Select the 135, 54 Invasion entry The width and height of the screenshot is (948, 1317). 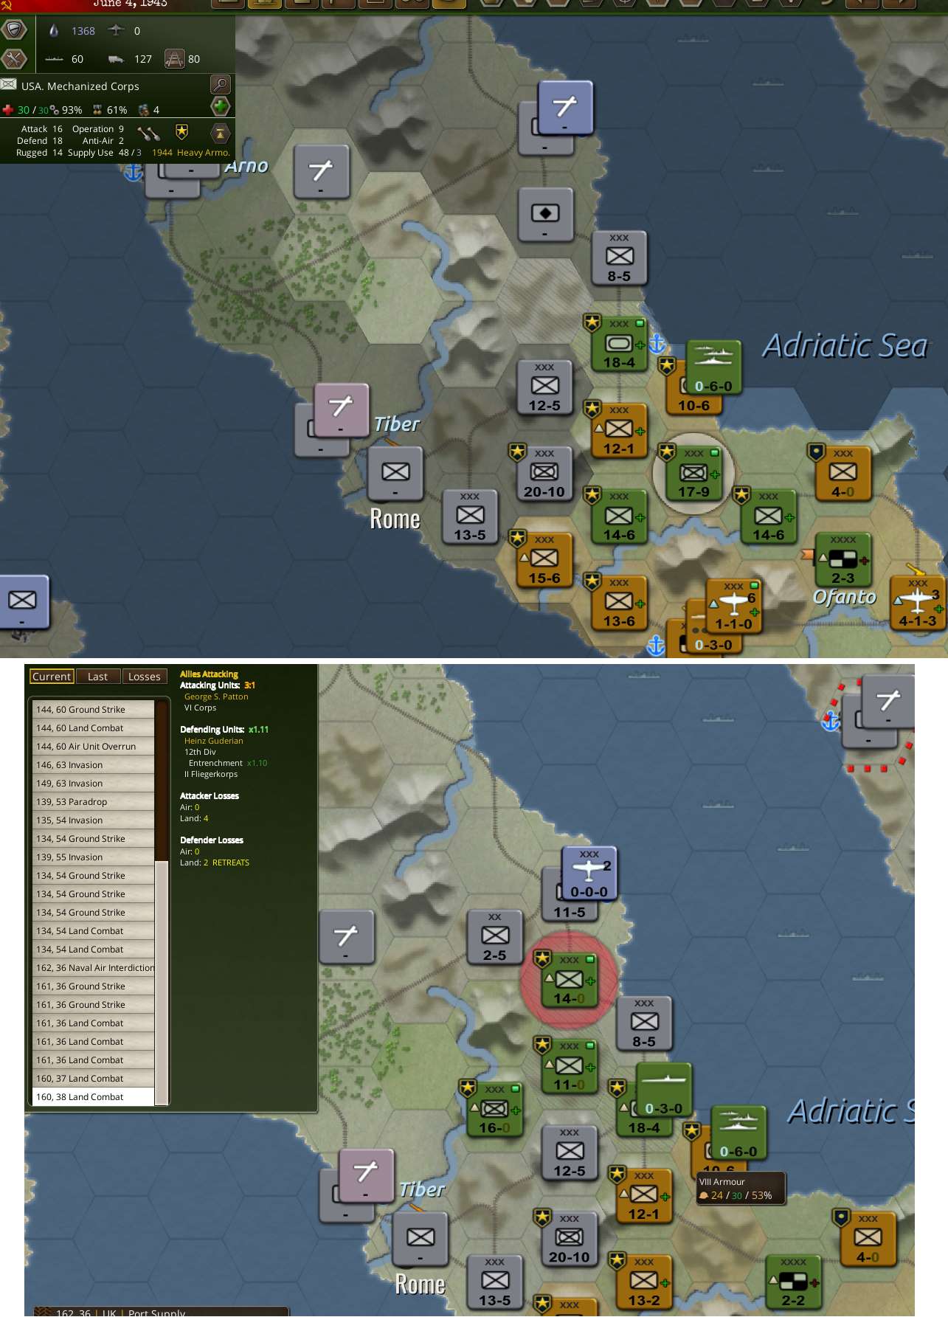click(93, 820)
